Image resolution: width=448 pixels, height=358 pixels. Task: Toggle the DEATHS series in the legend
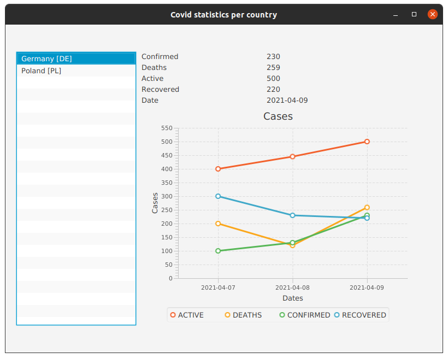[x=227, y=315]
